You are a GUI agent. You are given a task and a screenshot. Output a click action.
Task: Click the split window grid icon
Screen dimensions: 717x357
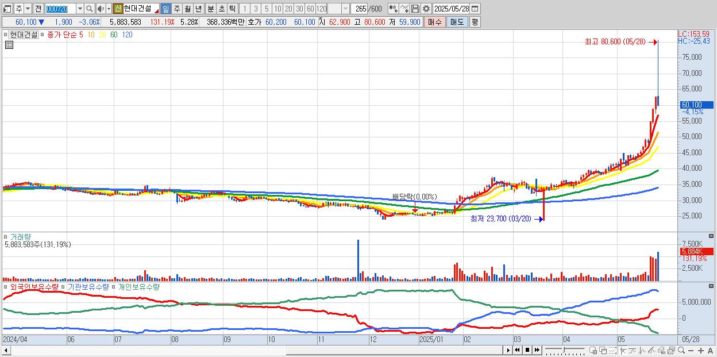[x=593, y=351]
